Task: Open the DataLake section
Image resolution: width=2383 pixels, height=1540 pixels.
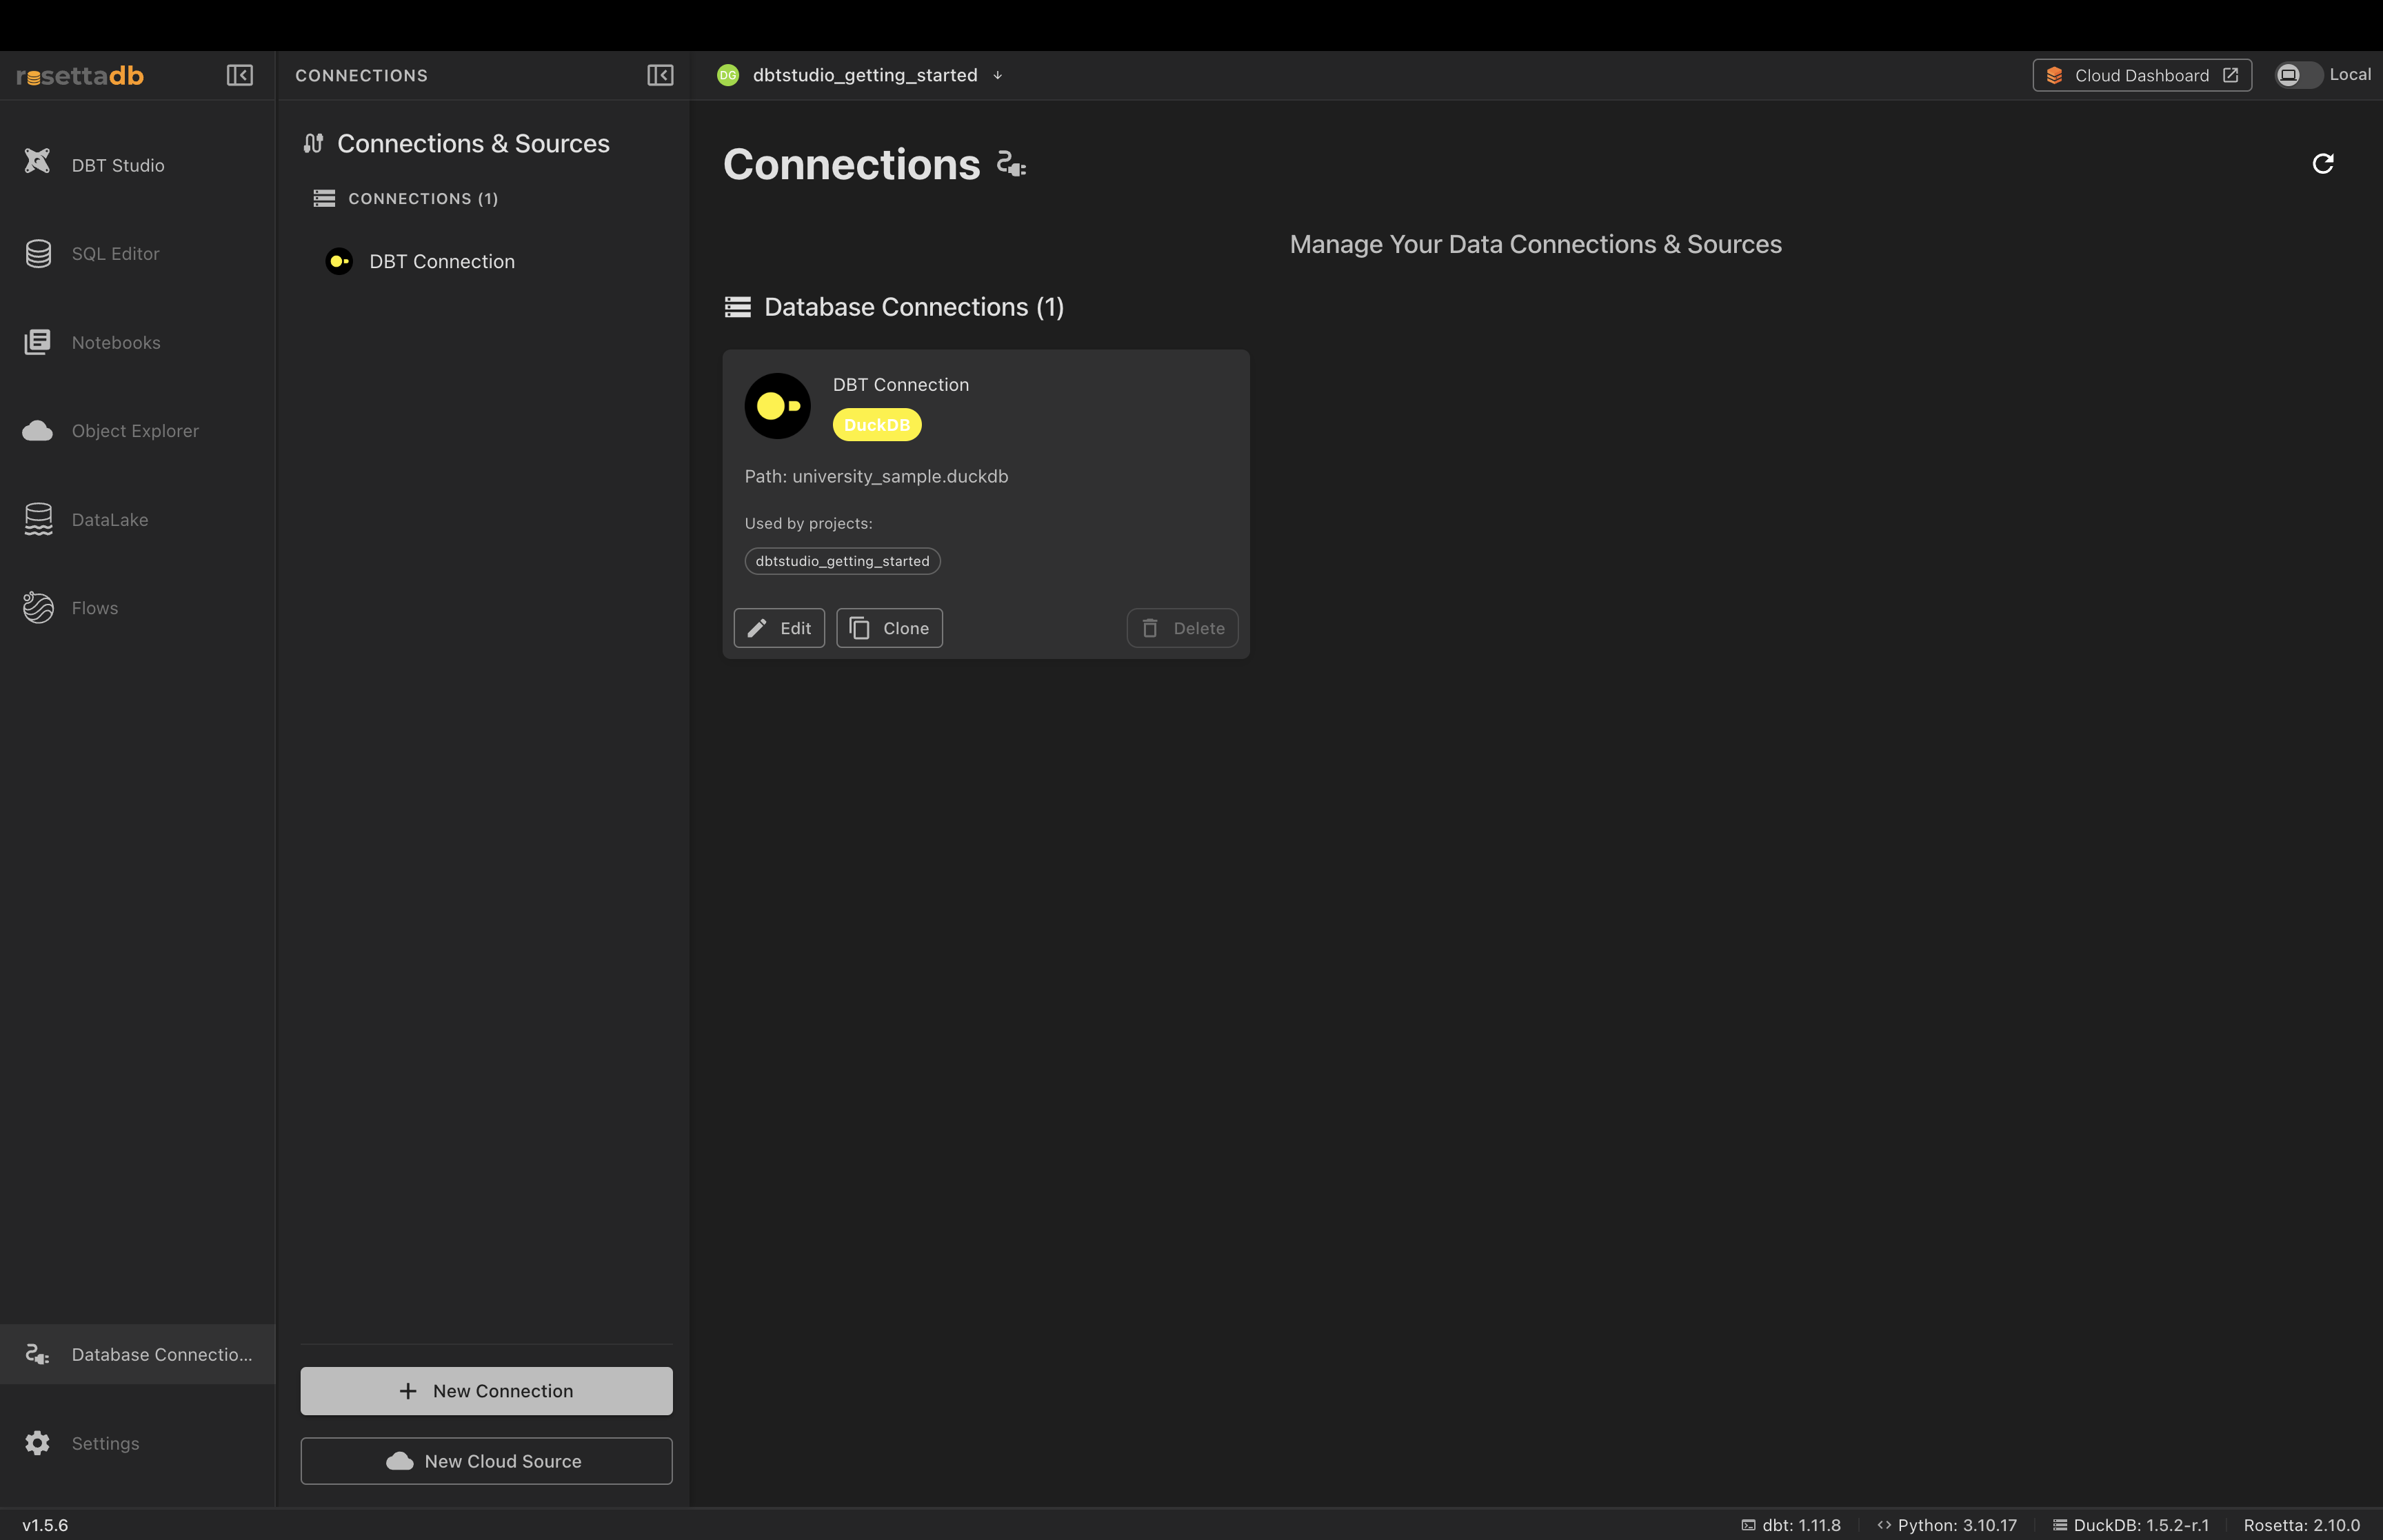Action: [x=137, y=519]
